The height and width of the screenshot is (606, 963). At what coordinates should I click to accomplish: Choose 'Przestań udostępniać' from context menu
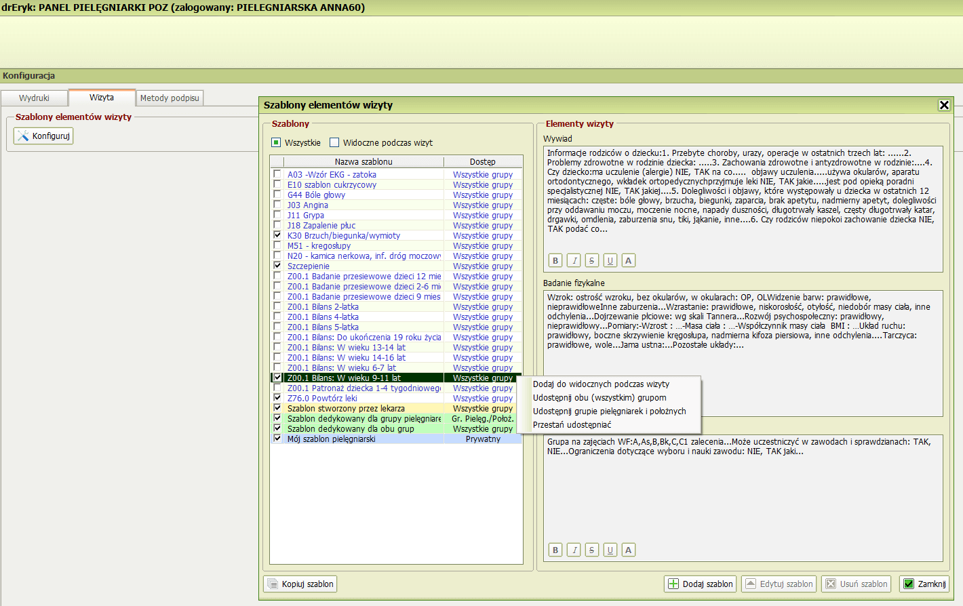[x=572, y=425]
